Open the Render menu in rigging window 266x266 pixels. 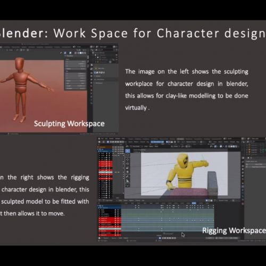111,139
